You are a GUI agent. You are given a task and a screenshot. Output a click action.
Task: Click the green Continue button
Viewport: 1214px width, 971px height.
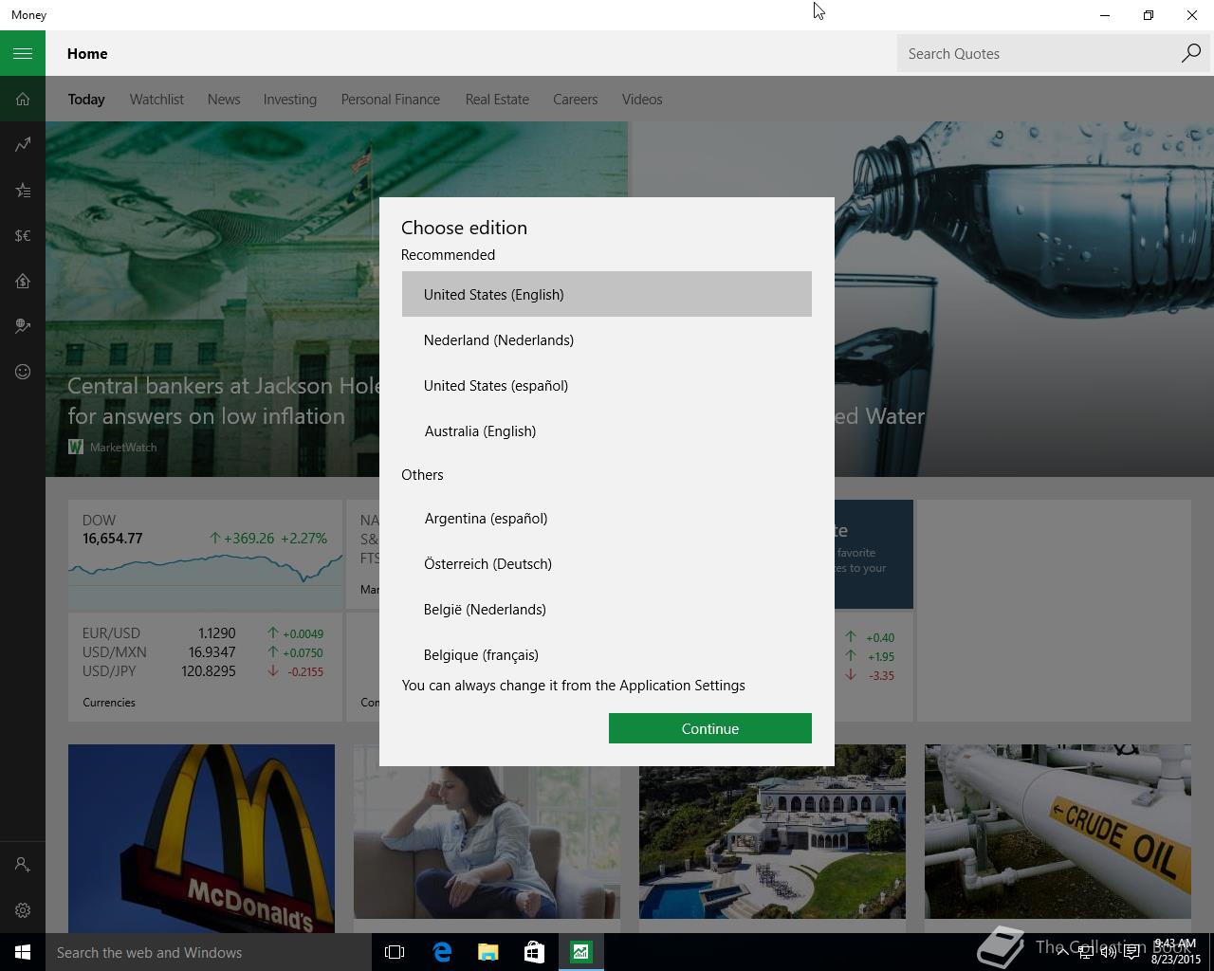pos(710,728)
